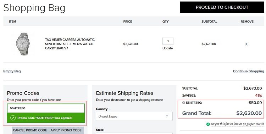Click the -$50.00 discount amount
Image resolution: width=266 pixels, height=134 pixels.
[254, 103]
